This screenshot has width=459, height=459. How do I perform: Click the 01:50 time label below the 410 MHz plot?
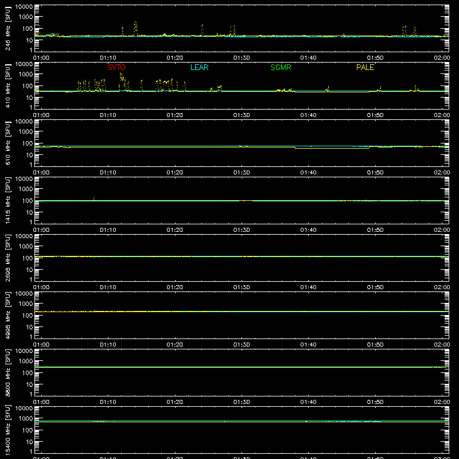click(375, 115)
